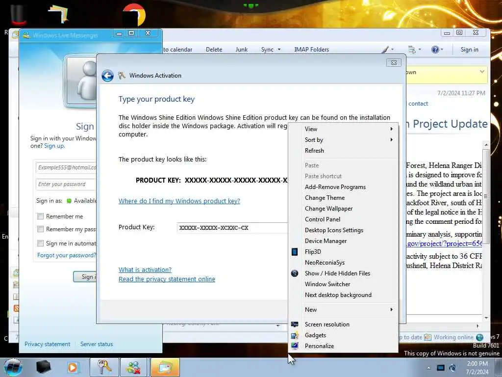Tick the Sign me in automatically checkbox
The image size is (502, 377).
click(x=40, y=243)
